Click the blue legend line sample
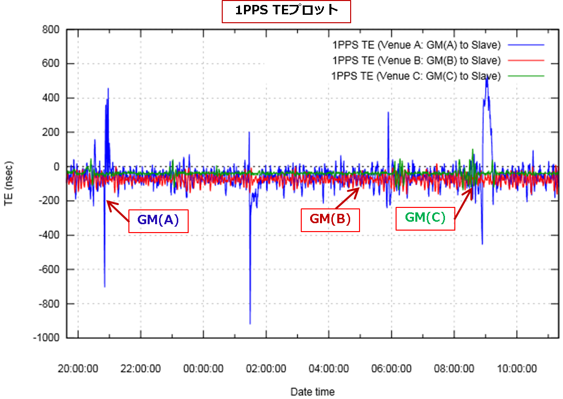This screenshot has height=399, width=563. pyautogui.click(x=524, y=45)
